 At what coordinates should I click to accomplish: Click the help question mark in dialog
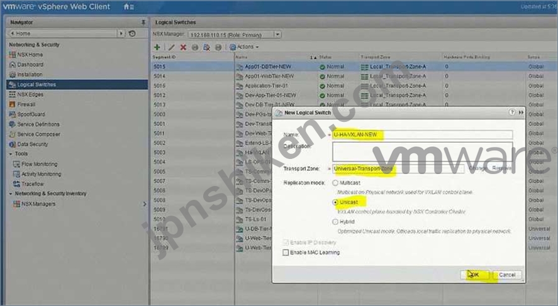[511, 112]
